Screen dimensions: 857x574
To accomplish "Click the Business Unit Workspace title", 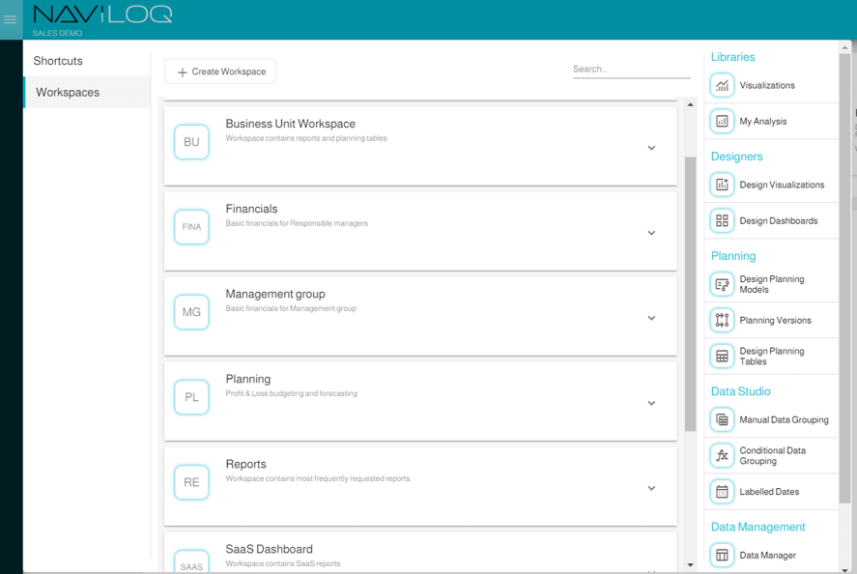I will [x=290, y=124].
